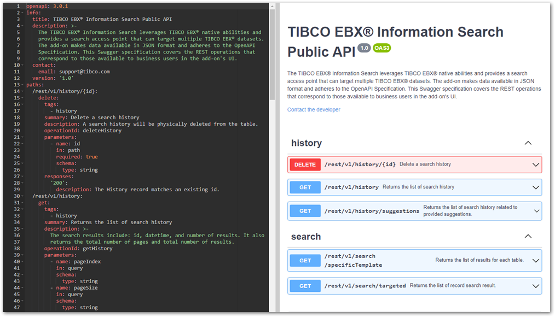The height and width of the screenshot is (317, 555).
Task: Click the 1.0 version badge
Action: 364,48
